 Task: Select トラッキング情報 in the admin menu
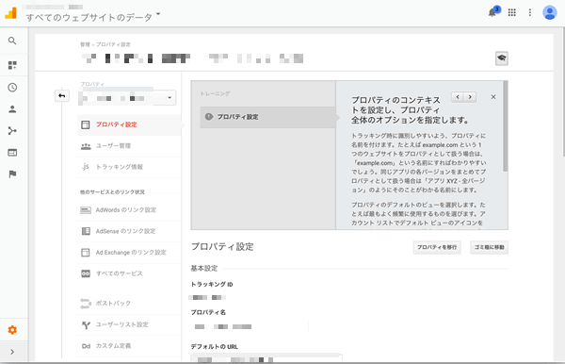[129, 167]
